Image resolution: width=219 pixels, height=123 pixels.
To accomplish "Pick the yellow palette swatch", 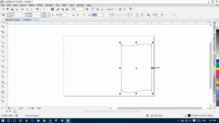I will pos(218,69).
